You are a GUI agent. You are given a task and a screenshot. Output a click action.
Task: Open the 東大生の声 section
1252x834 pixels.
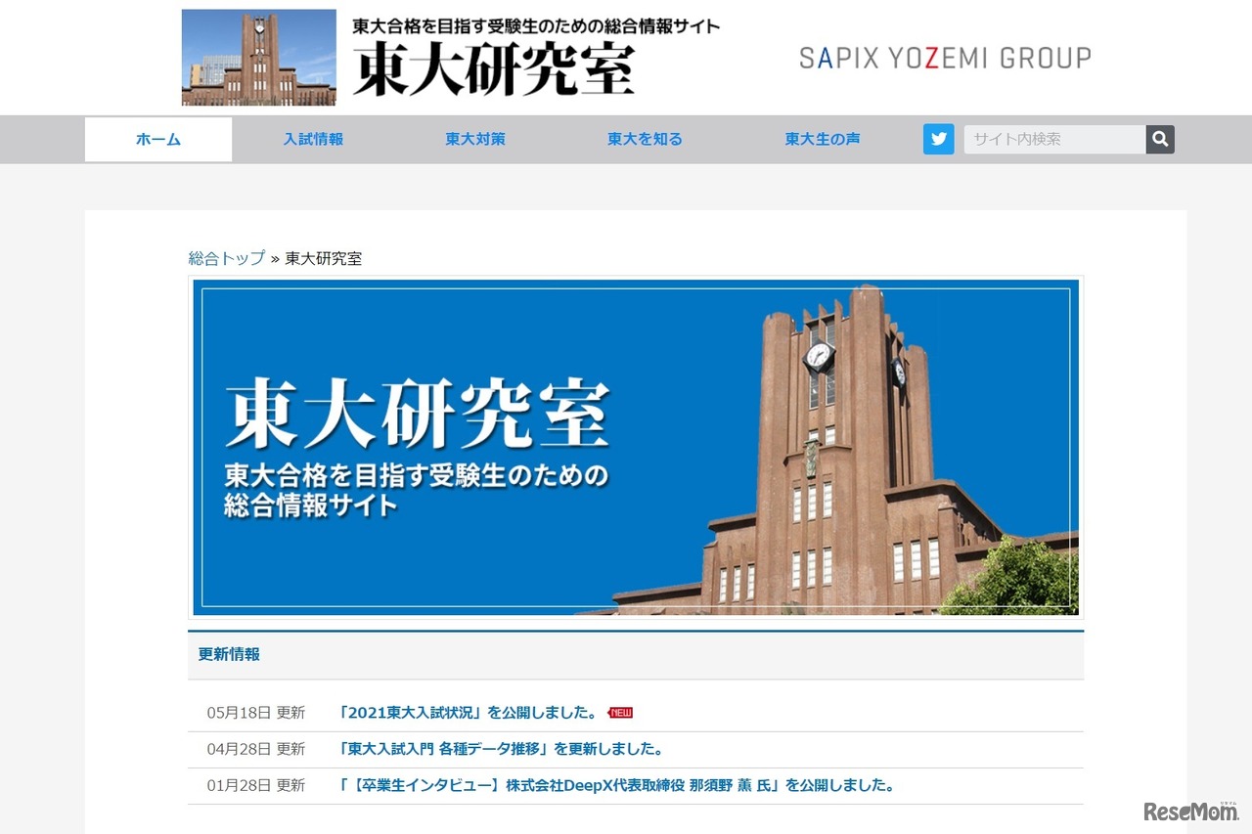(822, 139)
